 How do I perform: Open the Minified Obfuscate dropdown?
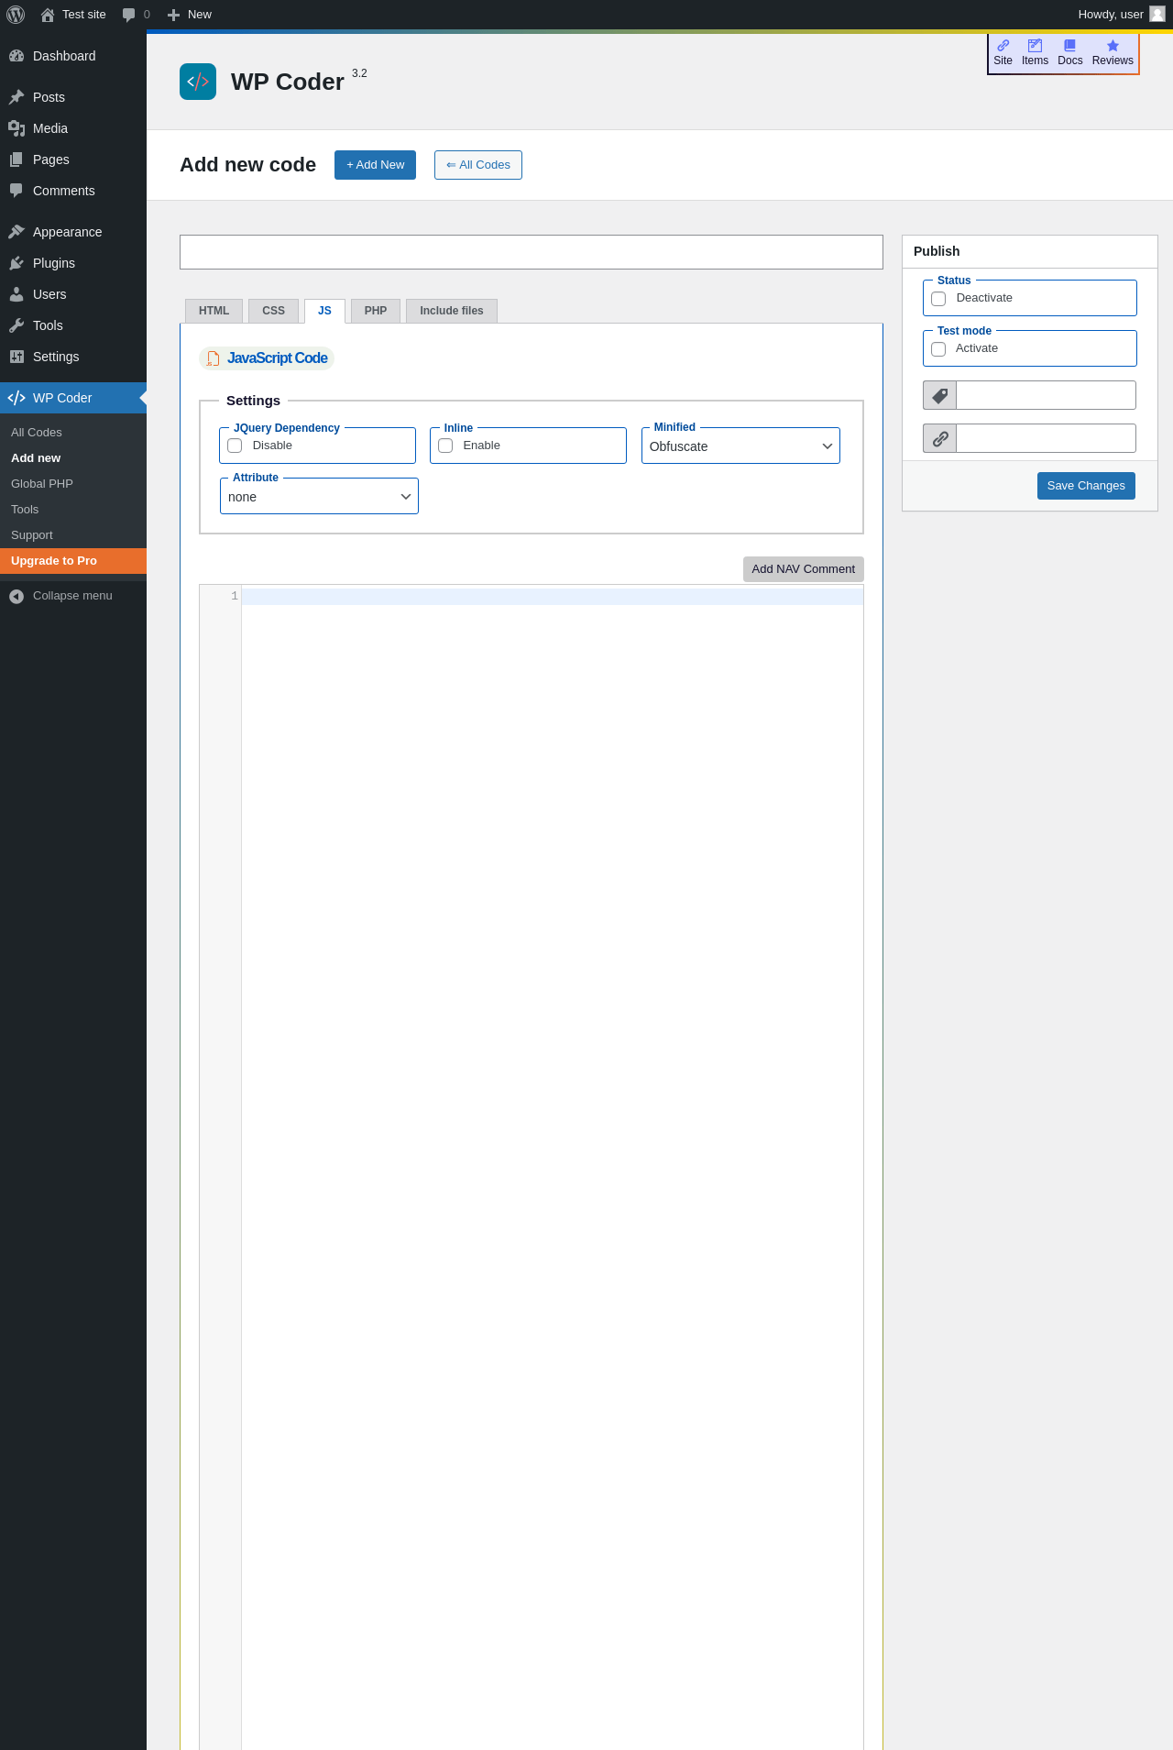click(740, 446)
